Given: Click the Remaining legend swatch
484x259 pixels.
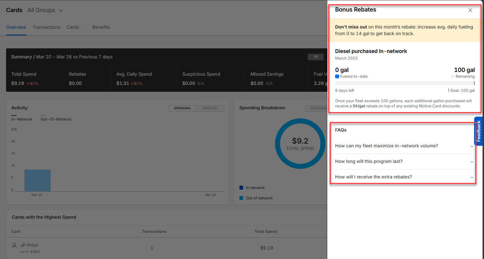Looking at the screenshot, I should pos(453,76).
